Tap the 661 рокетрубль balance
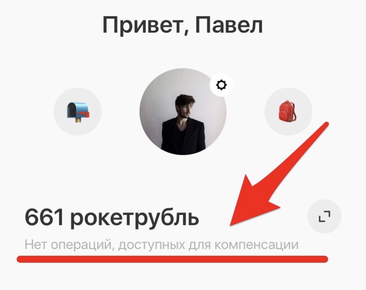The width and height of the screenshot is (366, 290). (112, 218)
